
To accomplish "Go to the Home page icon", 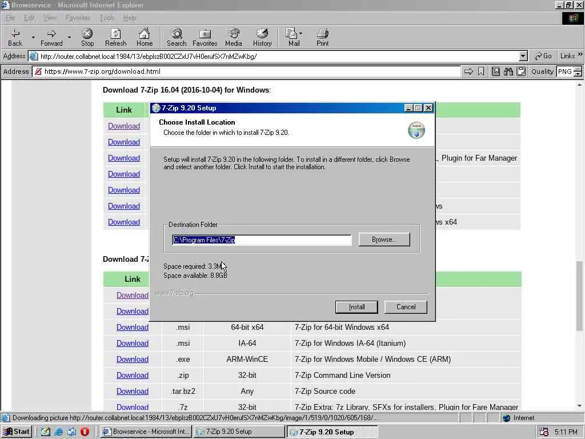I will [x=145, y=37].
